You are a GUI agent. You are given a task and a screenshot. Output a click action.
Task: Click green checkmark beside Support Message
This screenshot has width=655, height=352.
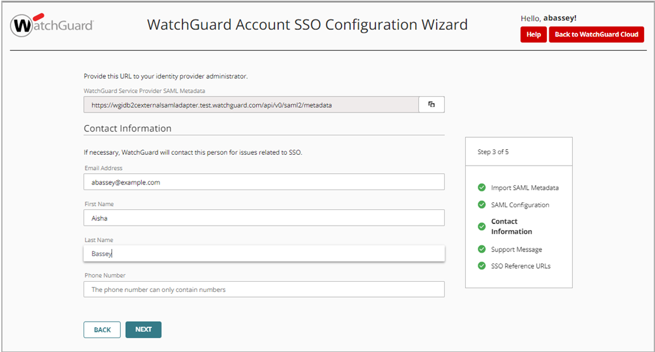click(x=482, y=249)
